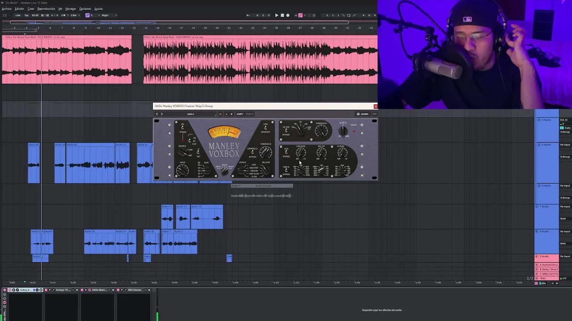Toggle the LINK/SEPARATE switch in VOXBOX
Screen dimensions: 572x321
point(265,128)
